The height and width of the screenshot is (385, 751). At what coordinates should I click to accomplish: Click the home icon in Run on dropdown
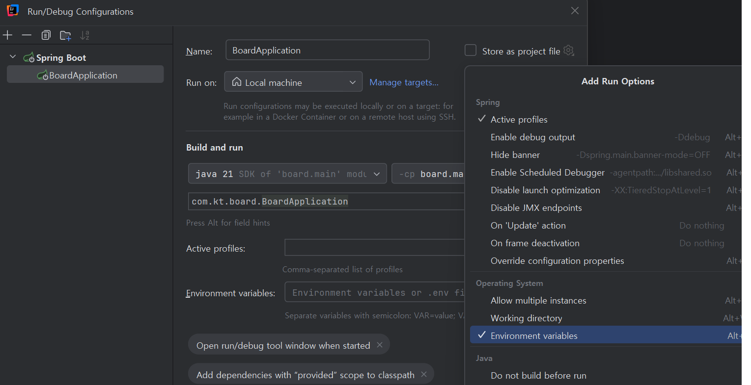[237, 82]
